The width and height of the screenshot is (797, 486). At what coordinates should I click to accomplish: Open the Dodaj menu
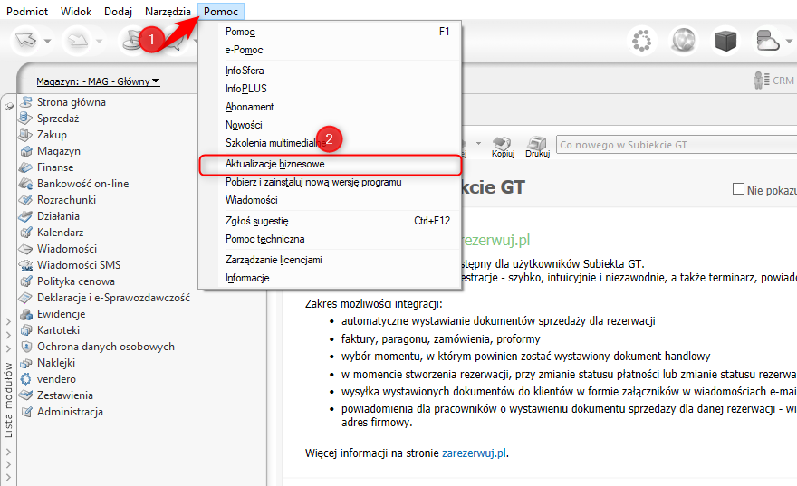118,11
